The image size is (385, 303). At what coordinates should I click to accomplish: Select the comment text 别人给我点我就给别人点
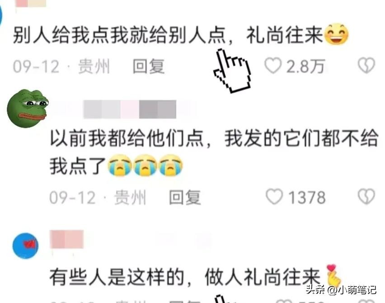[x=119, y=35]
